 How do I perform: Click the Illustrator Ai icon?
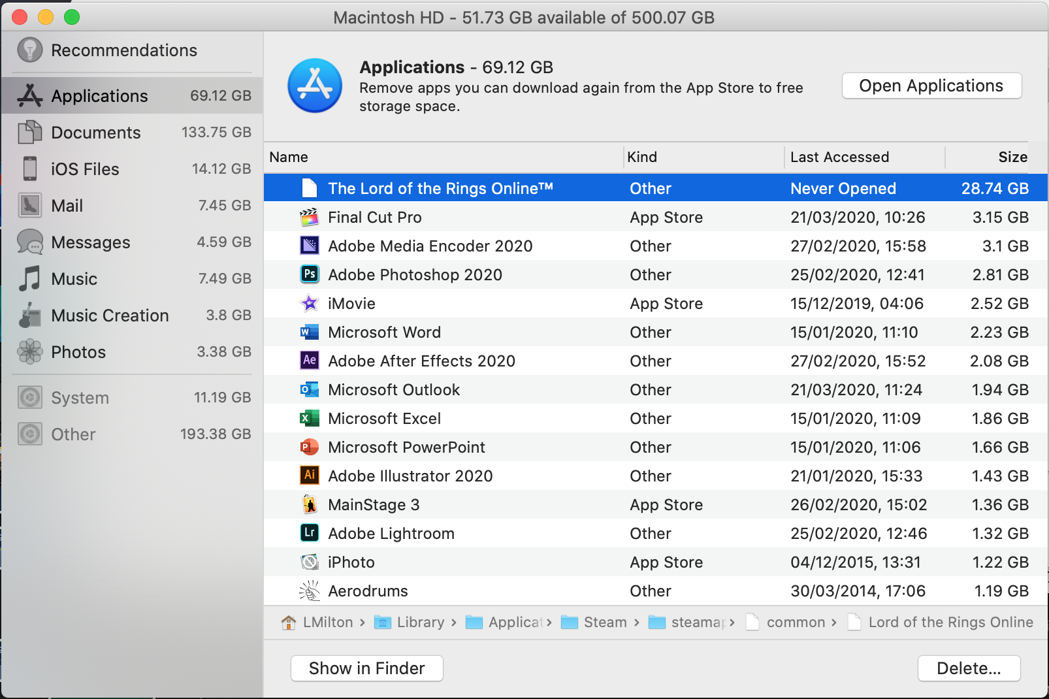coord(310,476)
